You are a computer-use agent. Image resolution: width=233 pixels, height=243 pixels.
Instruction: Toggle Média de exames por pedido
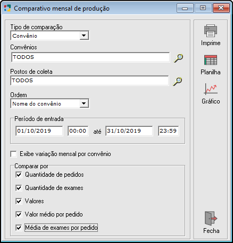pos(19,228)
